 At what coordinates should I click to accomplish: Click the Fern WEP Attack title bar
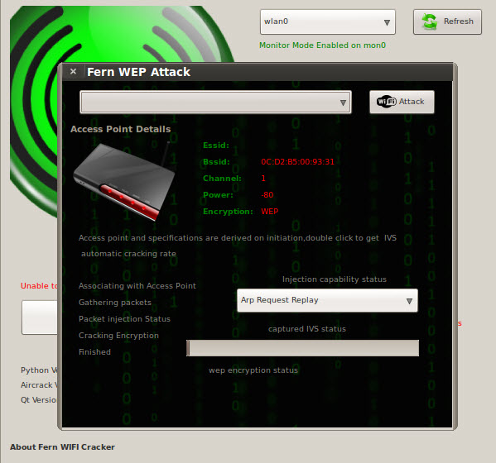(x=257, y=72)
